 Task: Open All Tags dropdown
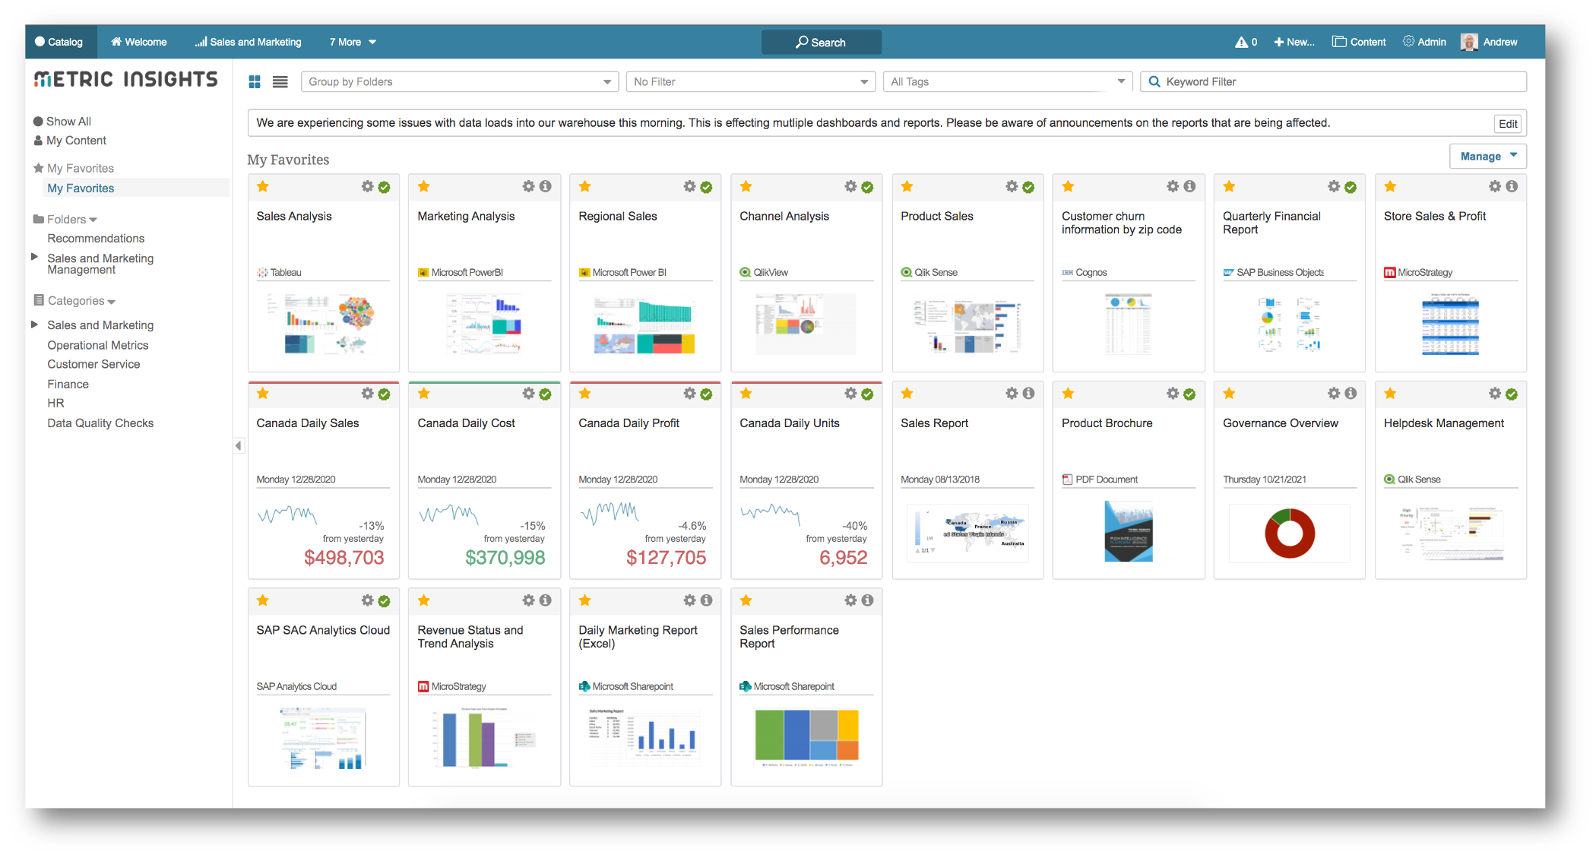[1008, 82]
